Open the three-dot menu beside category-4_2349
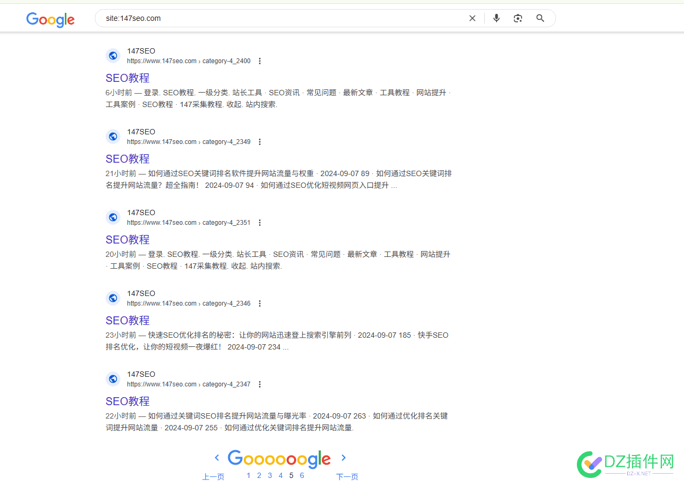The width and height of the screenshot is (684, 486). tap(259, 142)
